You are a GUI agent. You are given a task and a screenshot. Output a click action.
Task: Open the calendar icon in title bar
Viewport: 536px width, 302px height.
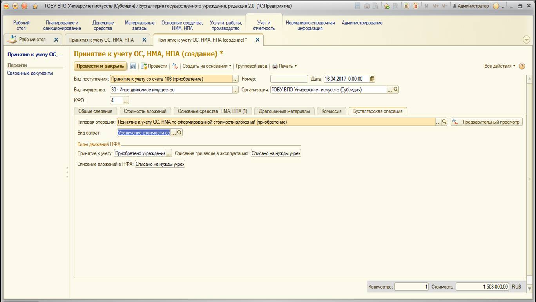[x=415, y=6]
